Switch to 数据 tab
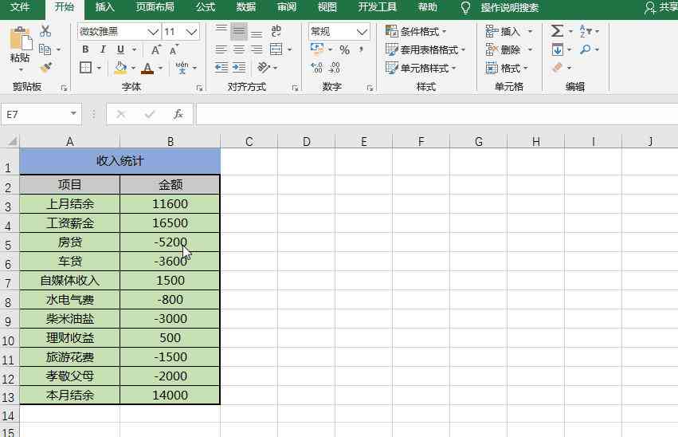Viewport: 678px width, 437px height. coord(246,7)
